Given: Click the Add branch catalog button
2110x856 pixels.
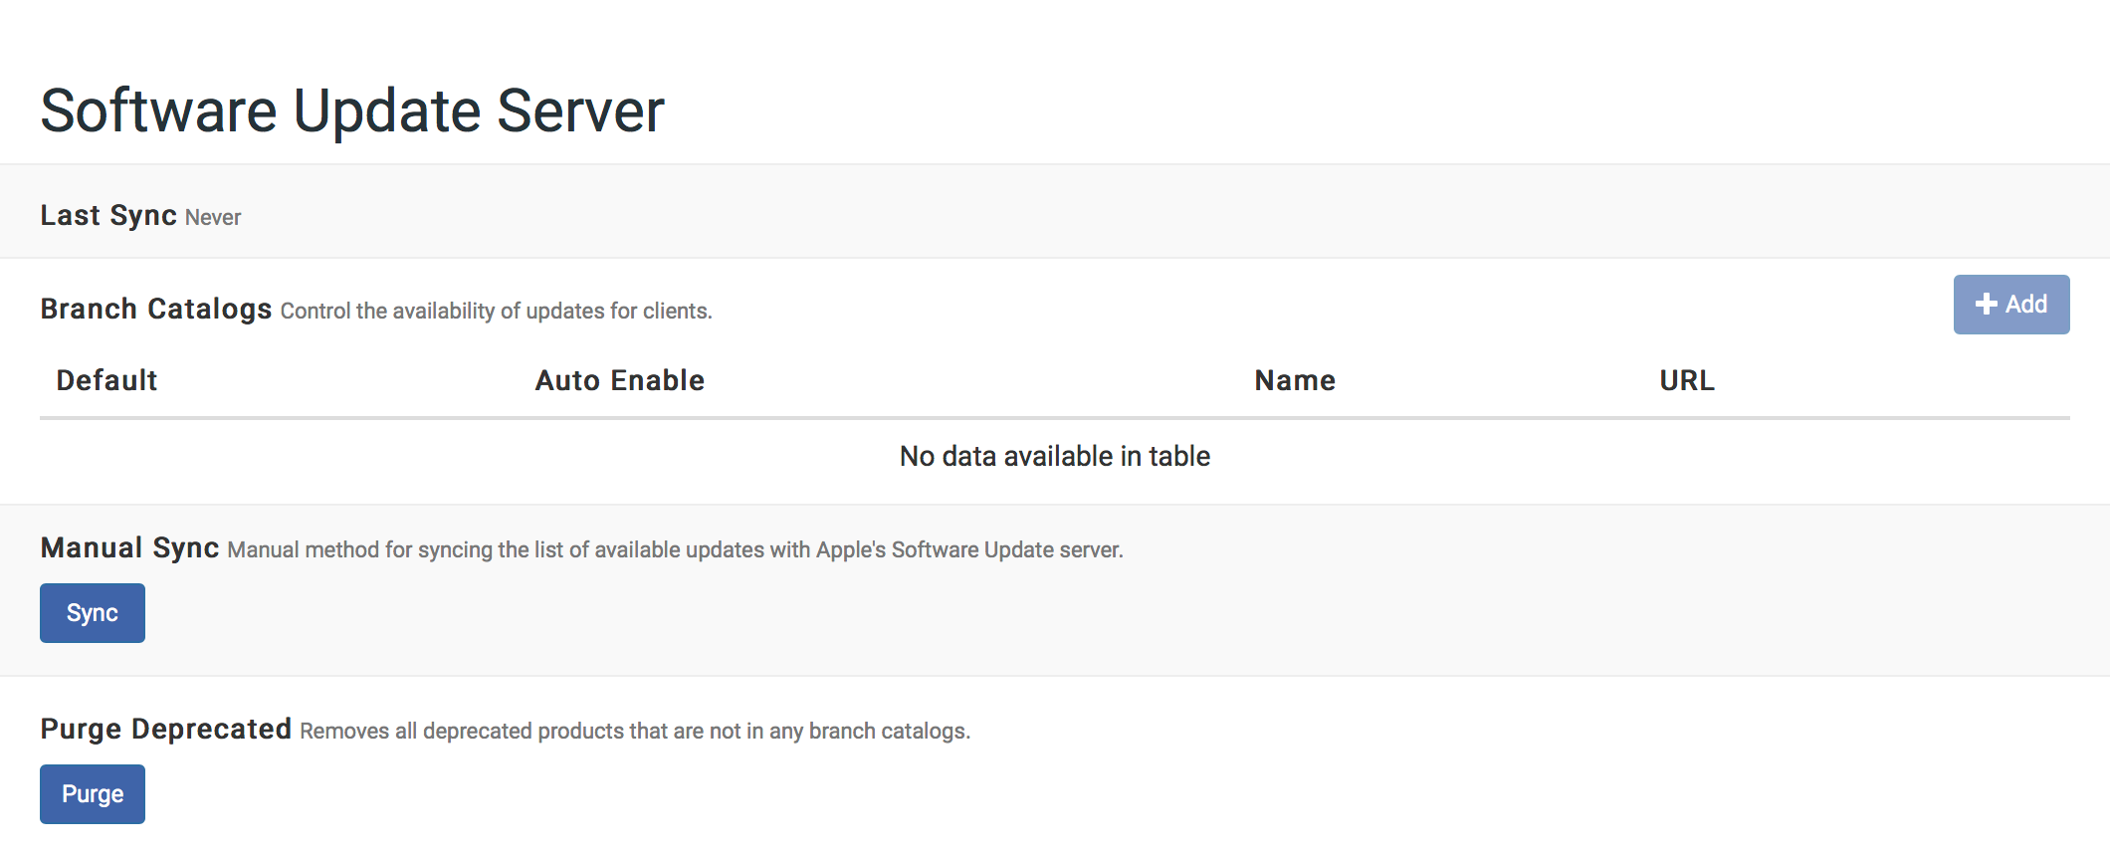Looking at the screenshot, I should coord(2010,305).
